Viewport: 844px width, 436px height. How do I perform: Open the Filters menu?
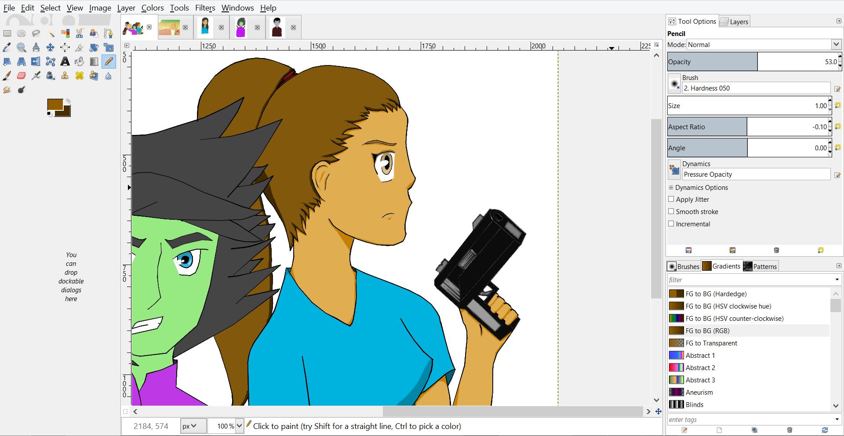click(x=205, y=8)
